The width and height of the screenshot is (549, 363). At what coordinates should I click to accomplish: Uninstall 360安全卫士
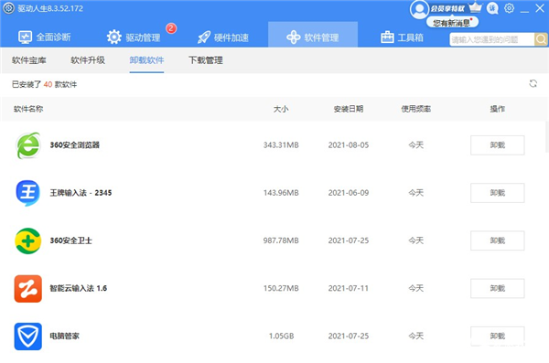[497, 240]
